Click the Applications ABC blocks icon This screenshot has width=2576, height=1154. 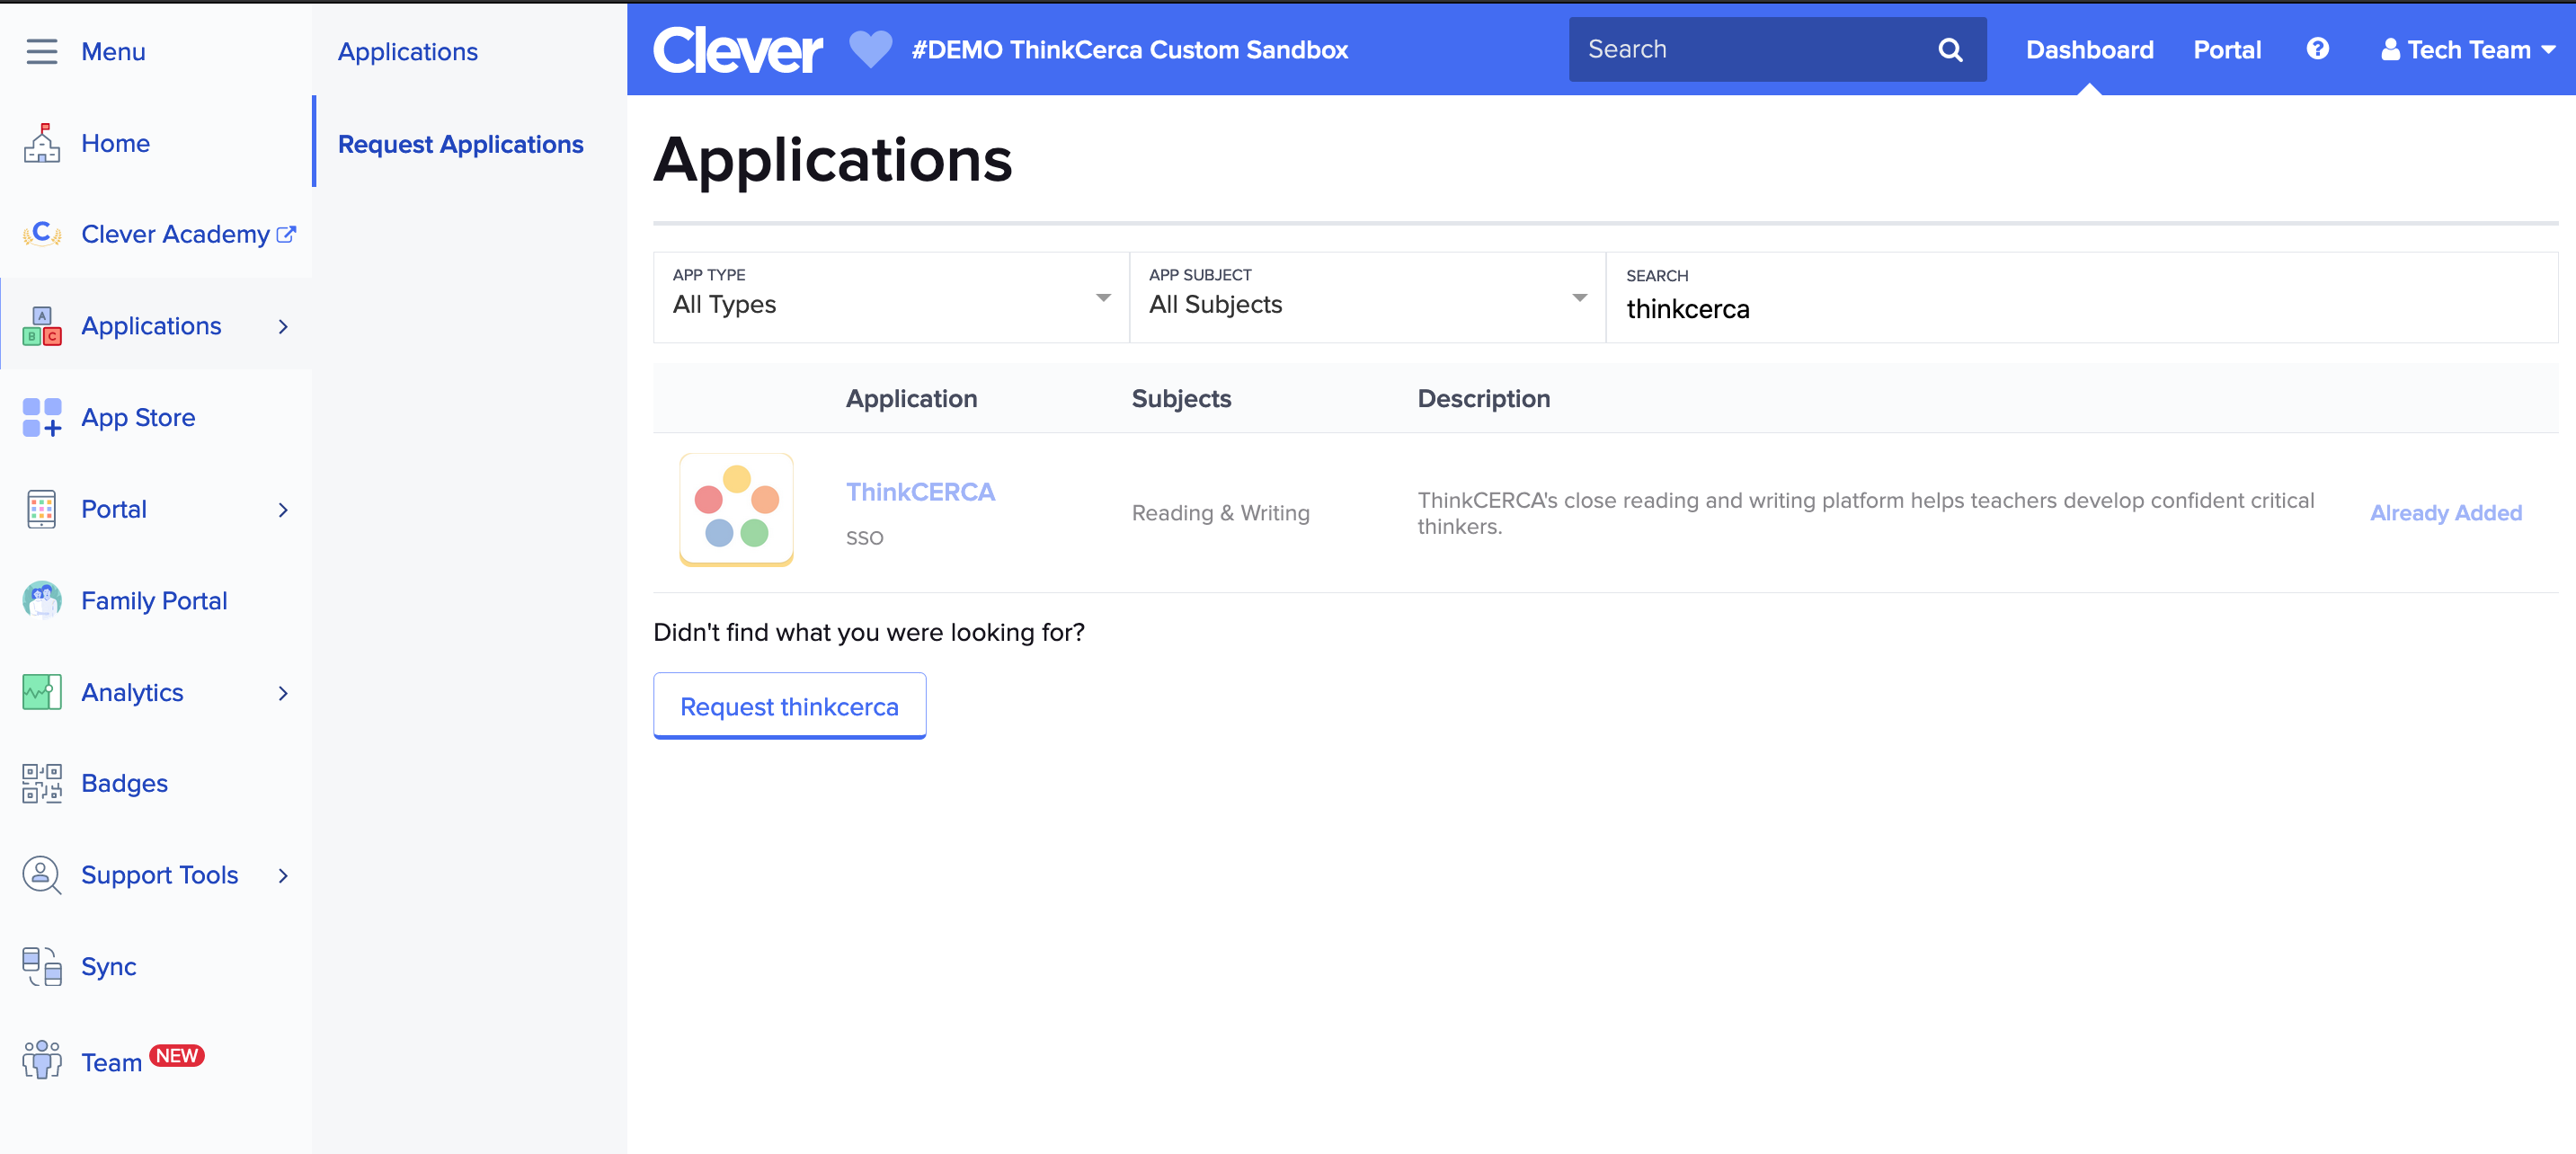(42, 326)
